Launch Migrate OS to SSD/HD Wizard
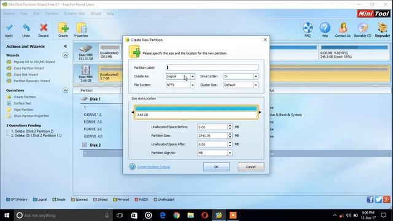Screen dimensions: 393x221 coord(34,62)
